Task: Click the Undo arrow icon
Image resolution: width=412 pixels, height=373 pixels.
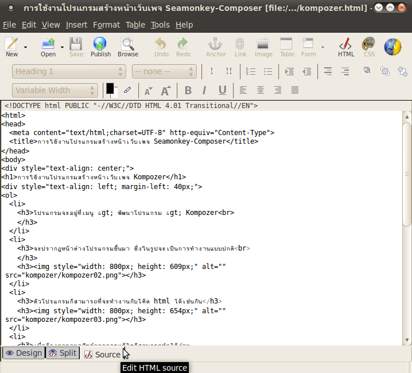Action: pyautogui.click(x=161, y=44)
